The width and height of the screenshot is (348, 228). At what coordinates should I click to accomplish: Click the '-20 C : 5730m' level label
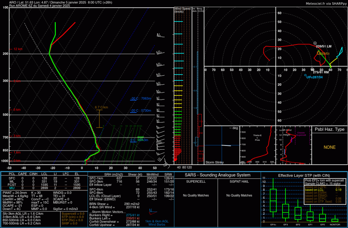pos(141,111)
